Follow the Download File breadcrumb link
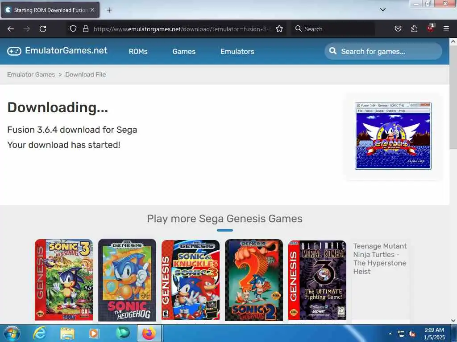 point(85,74)
